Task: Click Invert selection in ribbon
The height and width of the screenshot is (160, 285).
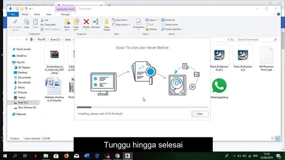Action: click(x=171, y=29)
